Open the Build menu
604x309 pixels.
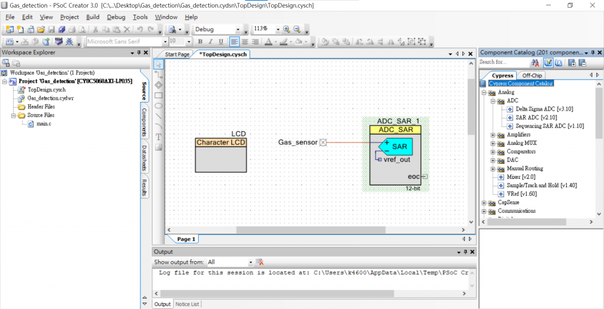[x=93, y=17]
